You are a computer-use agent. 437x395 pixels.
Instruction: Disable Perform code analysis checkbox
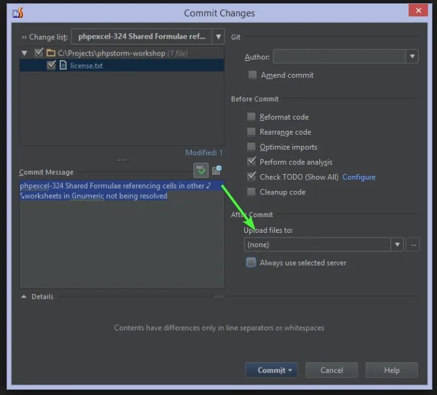tap(251, 162)
